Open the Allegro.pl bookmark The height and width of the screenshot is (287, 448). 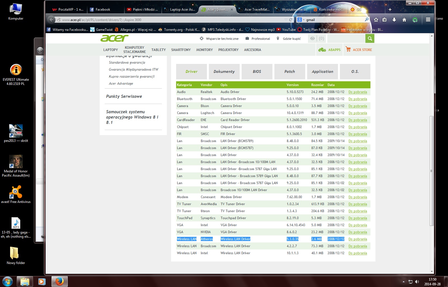coord(135,29)
